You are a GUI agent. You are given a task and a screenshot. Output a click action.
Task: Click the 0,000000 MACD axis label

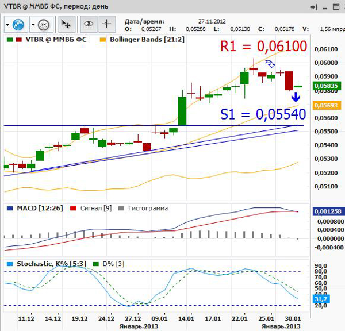point(331,239)
